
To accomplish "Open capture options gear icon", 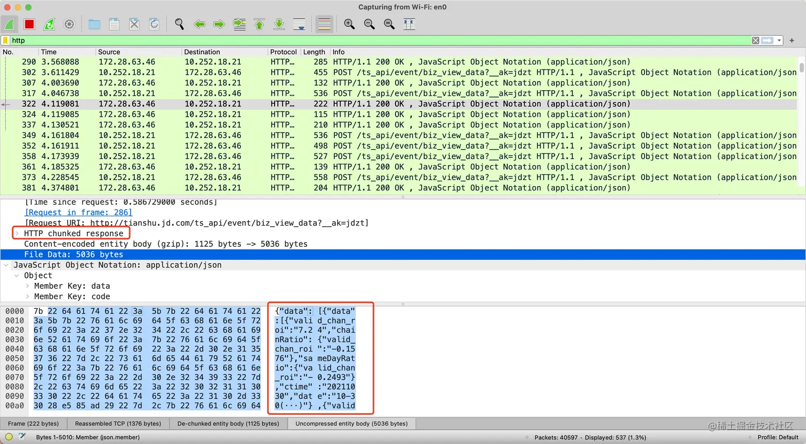I will [69, 24].
